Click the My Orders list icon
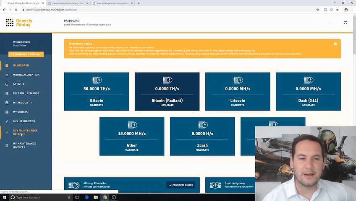Image resolution: width=356 pixels, height=201 pixels. (7, 112)
